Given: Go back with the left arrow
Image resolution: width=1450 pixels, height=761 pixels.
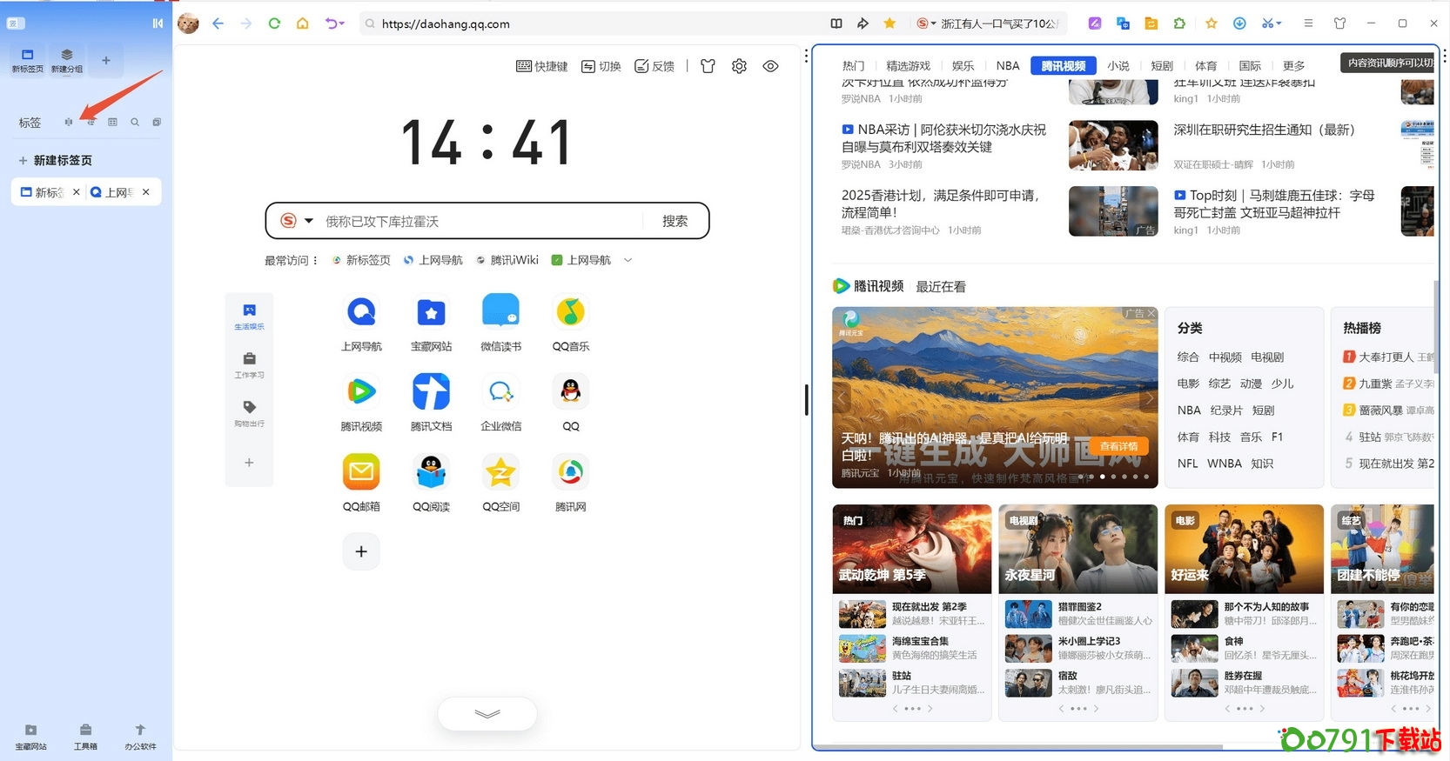Looking at the screenshot, I should coord(218,23).
